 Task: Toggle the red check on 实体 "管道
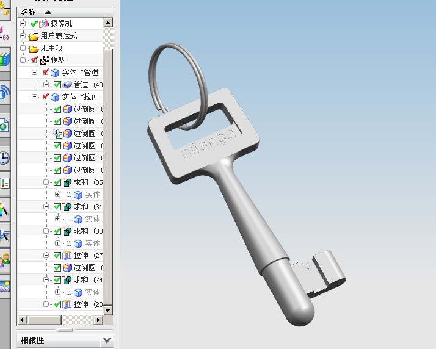coord(46,72)
